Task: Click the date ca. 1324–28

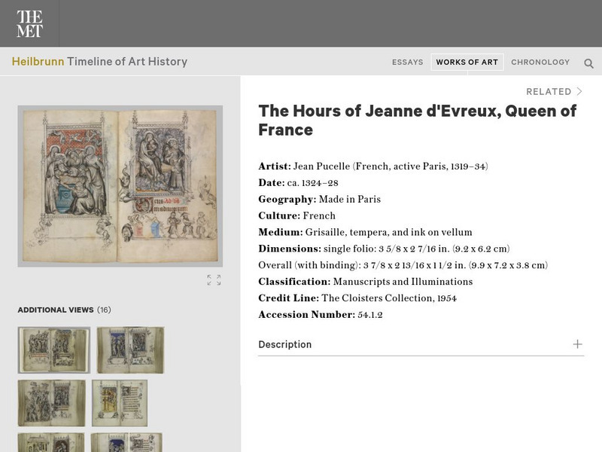Action: (x=312, y=183)
